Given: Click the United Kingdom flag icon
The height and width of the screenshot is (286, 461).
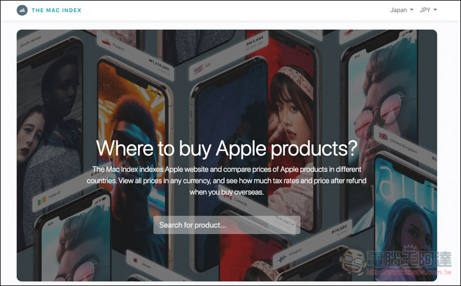Looking at the screenshot, I should [x=383, y=136].
